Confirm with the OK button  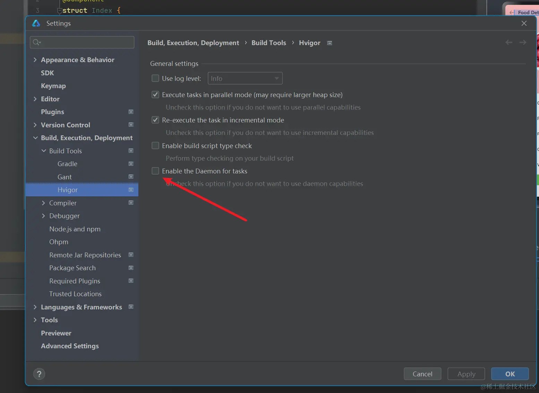(x=510, y=374)
